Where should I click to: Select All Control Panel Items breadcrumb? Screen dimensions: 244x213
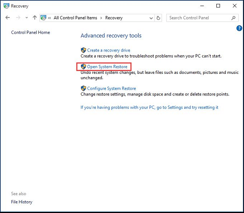tap(75, 18)
